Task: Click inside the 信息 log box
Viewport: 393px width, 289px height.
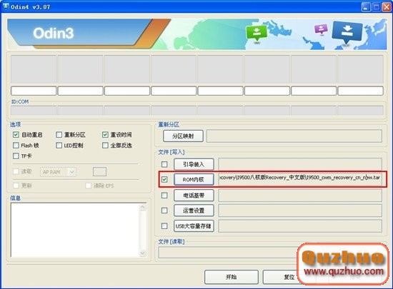Action: click(x=75, y=230)
